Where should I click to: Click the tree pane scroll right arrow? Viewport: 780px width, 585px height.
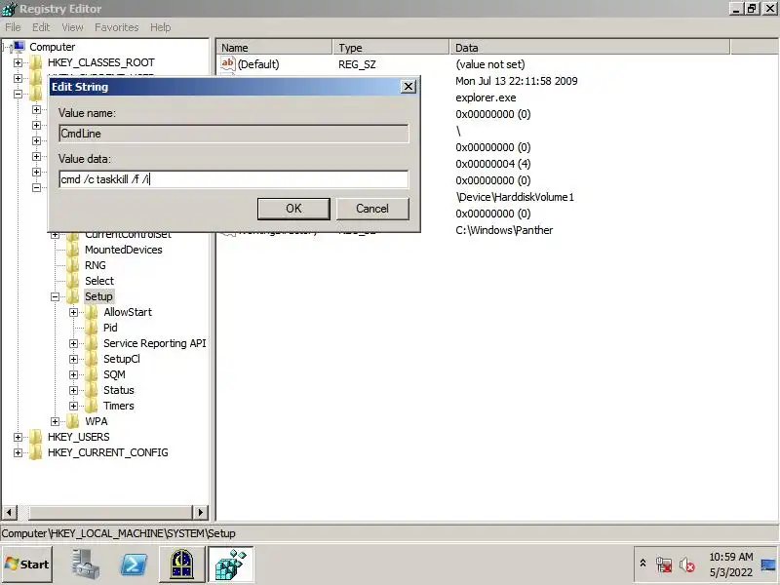coord(200,512)
